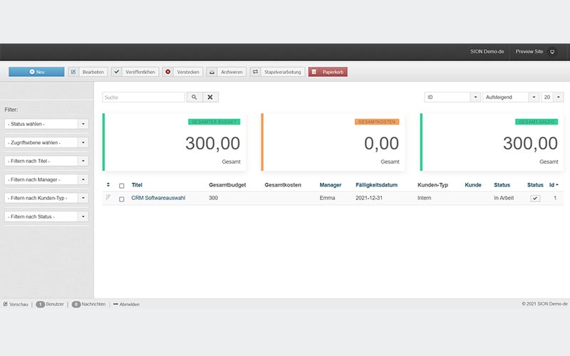Sort by the Id column header
The height and width of the screenshot is (356, 570).
[554, 185]
